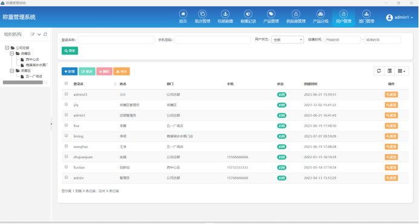Refresh the 组织机构 tree
The height and width of the screenshot is (224, 419).
click(45, 34)
